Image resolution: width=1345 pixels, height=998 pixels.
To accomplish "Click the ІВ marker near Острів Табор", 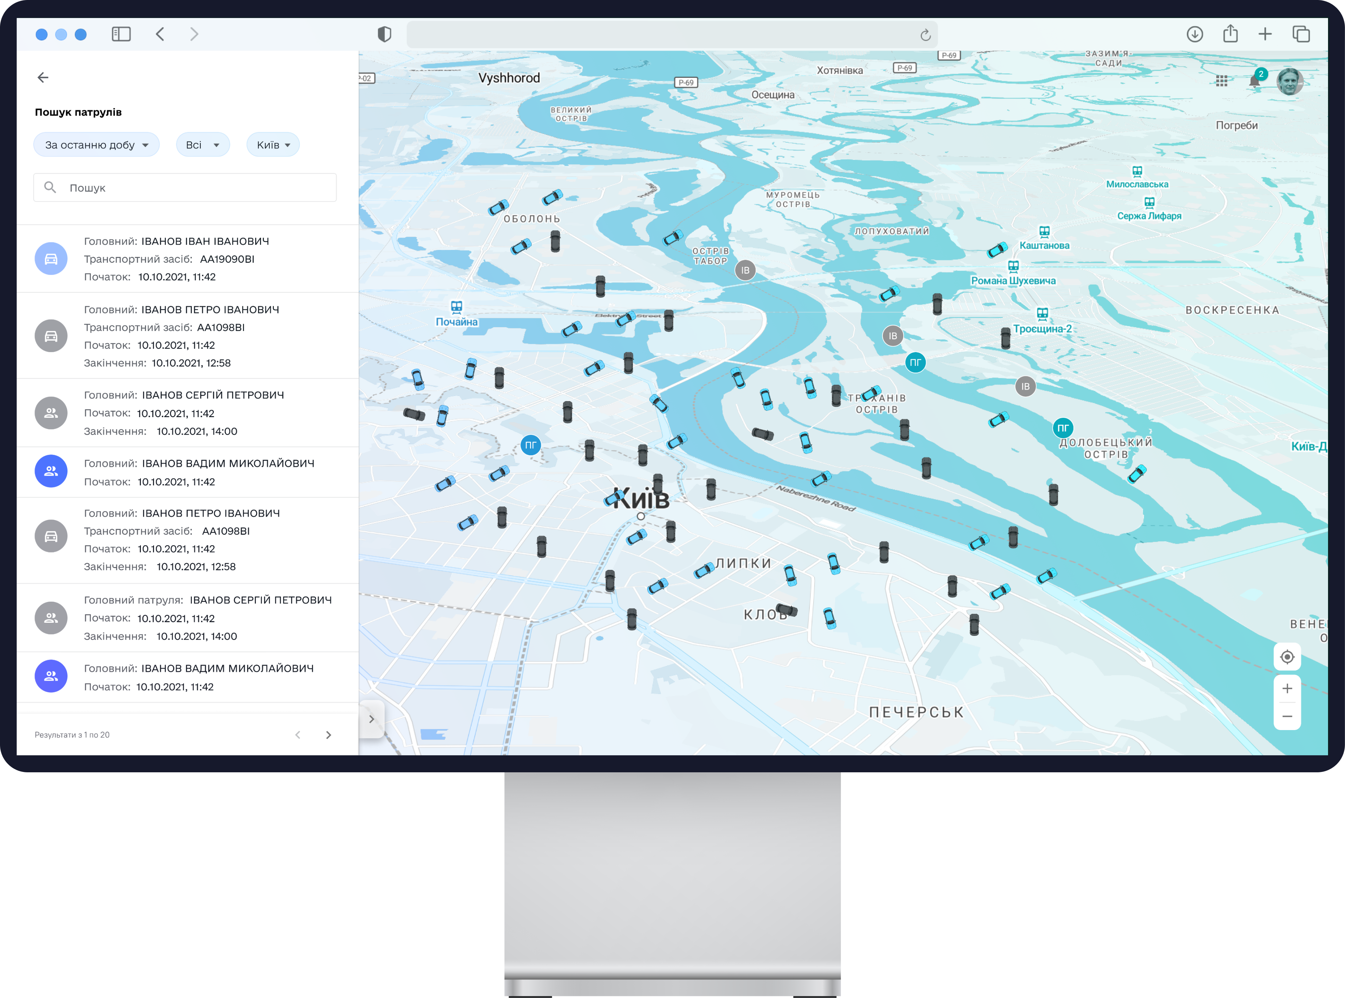I will pos(745,270).
